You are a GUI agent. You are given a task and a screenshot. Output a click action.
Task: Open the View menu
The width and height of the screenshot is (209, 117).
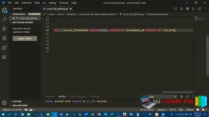tap(37, 3)
